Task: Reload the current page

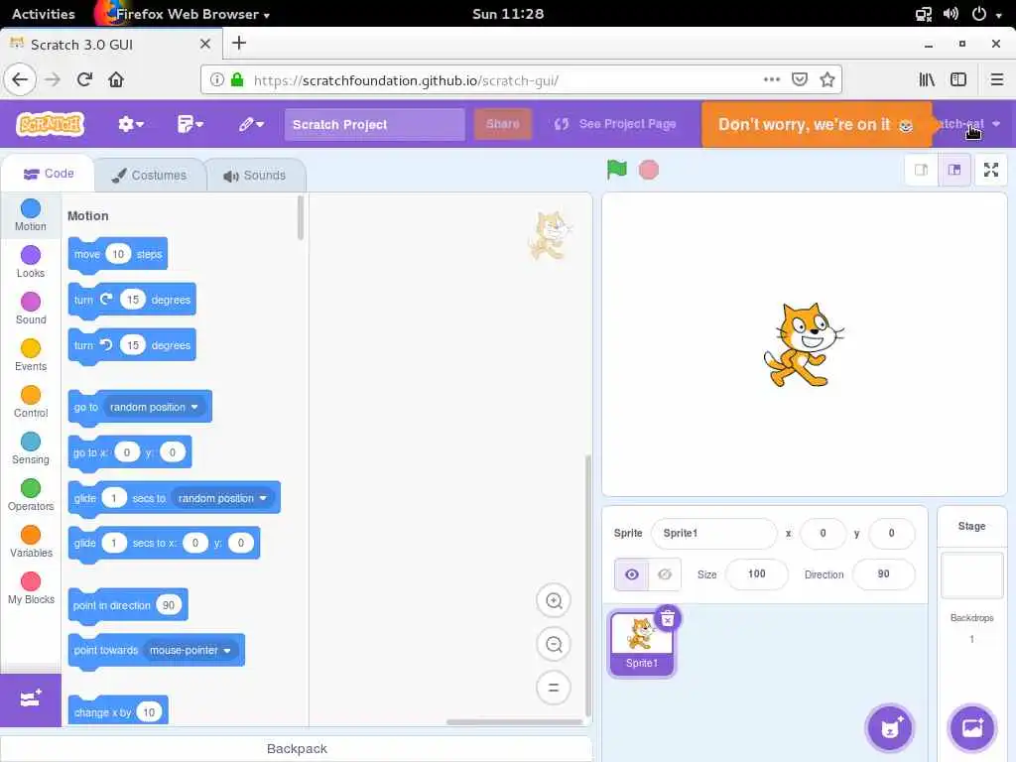Action: pyautogui.click(x=84, y=79)
